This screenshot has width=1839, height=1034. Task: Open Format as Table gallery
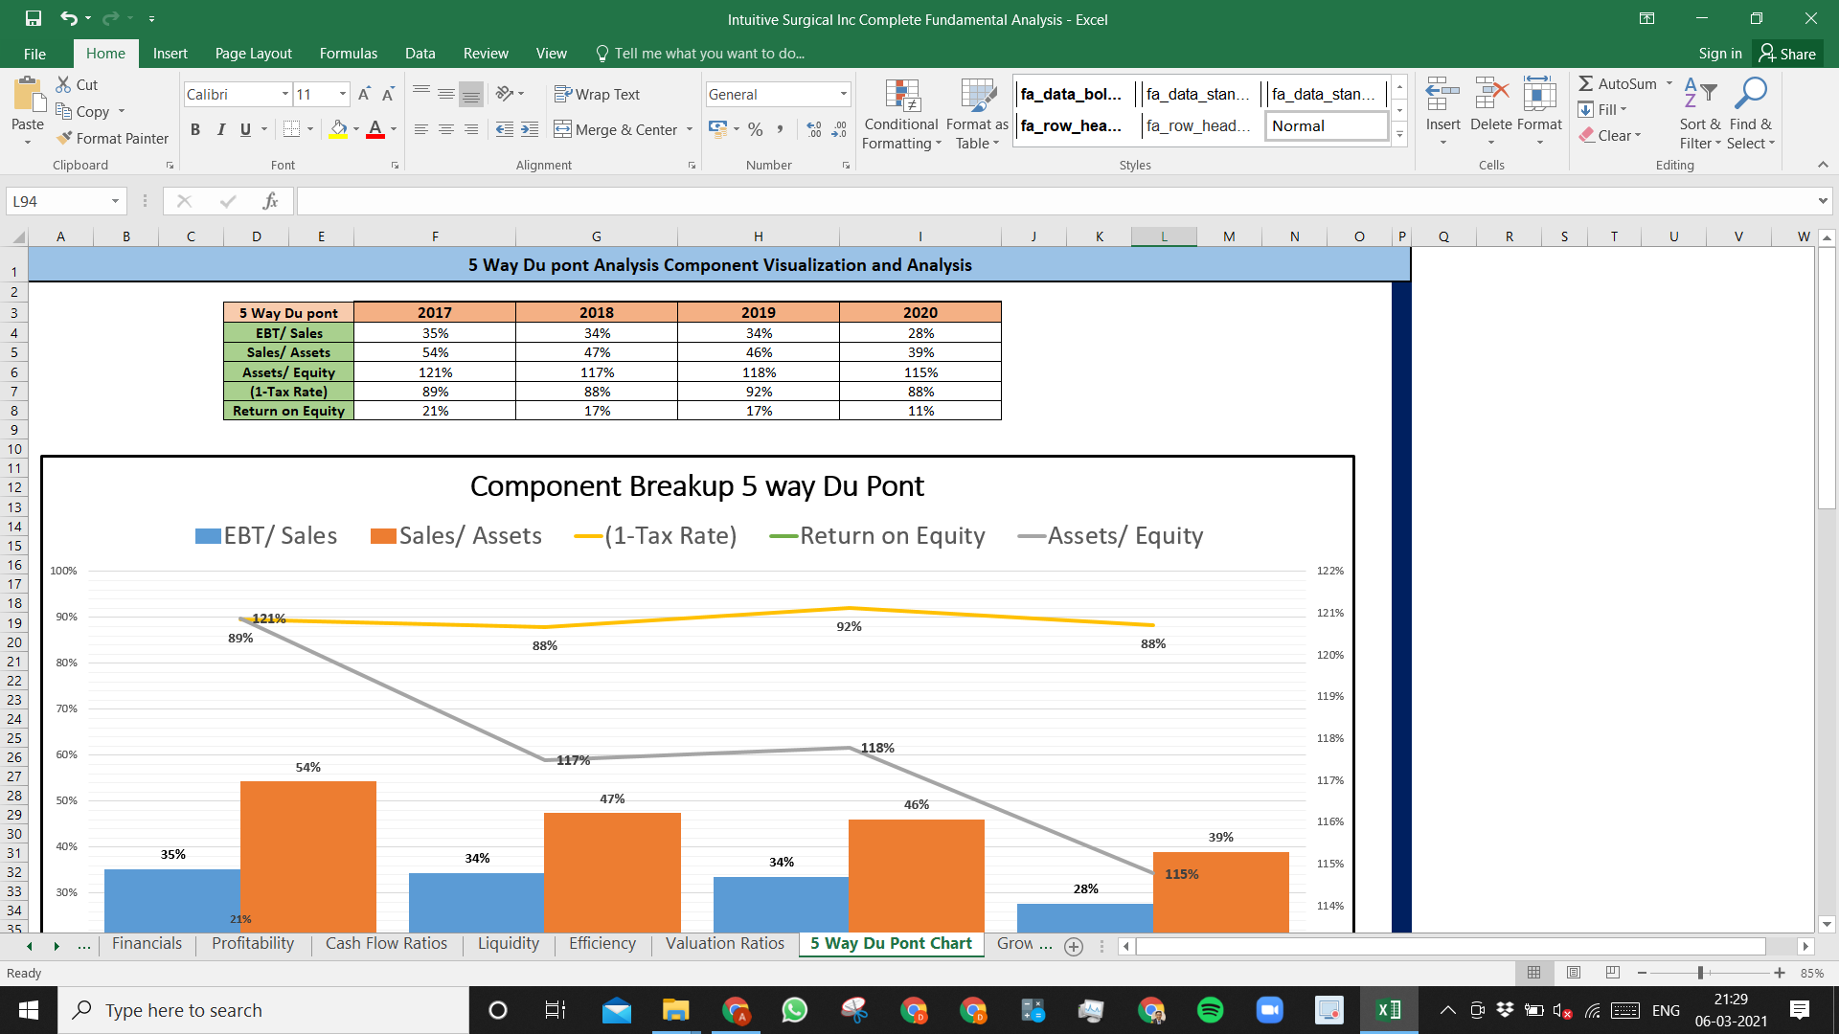coord(977,115)
